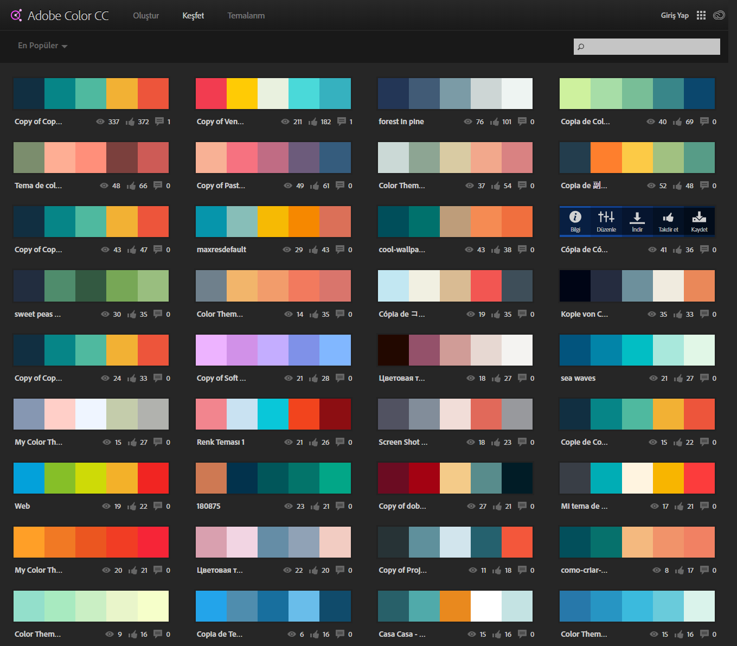
Task: Open the apps grid icon in header
Action: (701, 15)
